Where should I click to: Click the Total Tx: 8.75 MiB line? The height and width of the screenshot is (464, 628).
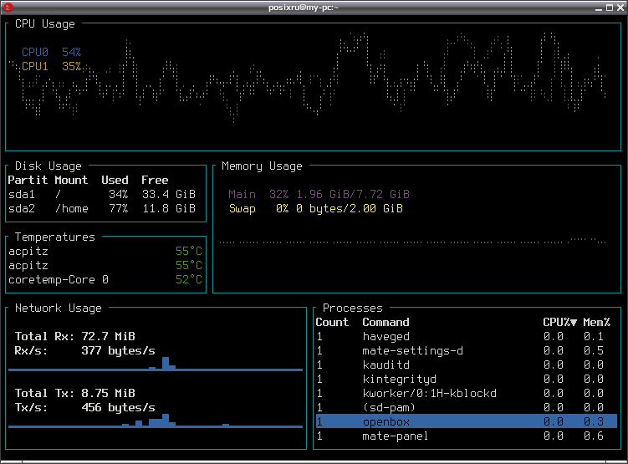click(x=75, y=393)
